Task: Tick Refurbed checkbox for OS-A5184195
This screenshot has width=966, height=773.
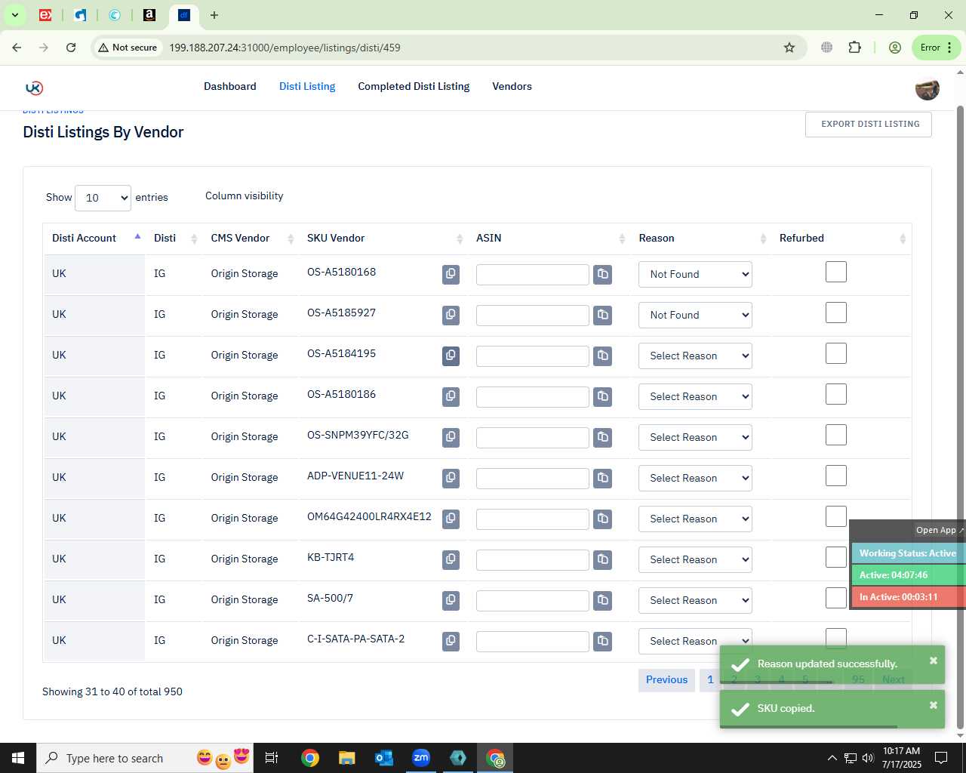Action: [x=836, y=353]
